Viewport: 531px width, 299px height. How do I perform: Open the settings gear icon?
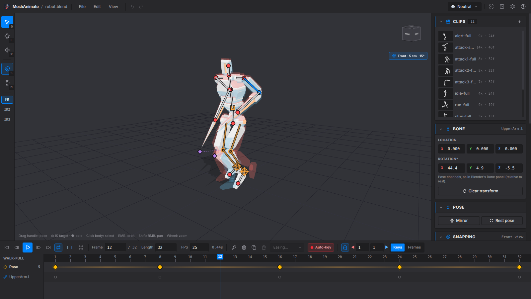point(512,7)
